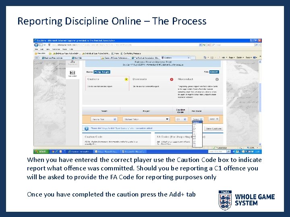
Task: Click the browser Forward arrow button
Action: (41, 45)
